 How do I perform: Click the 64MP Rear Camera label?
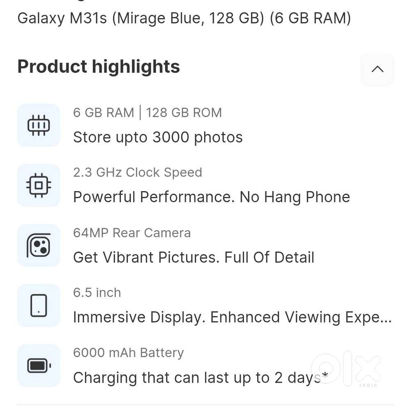tap(132, 233)
